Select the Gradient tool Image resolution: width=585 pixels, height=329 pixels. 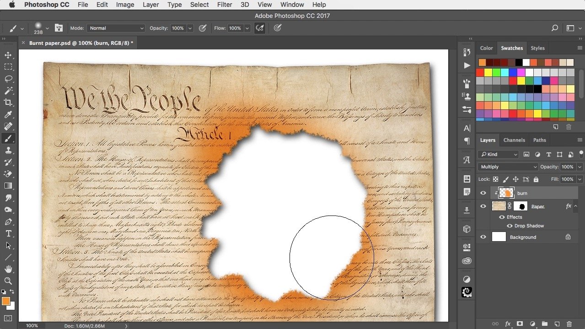click(x=8, y=186)
